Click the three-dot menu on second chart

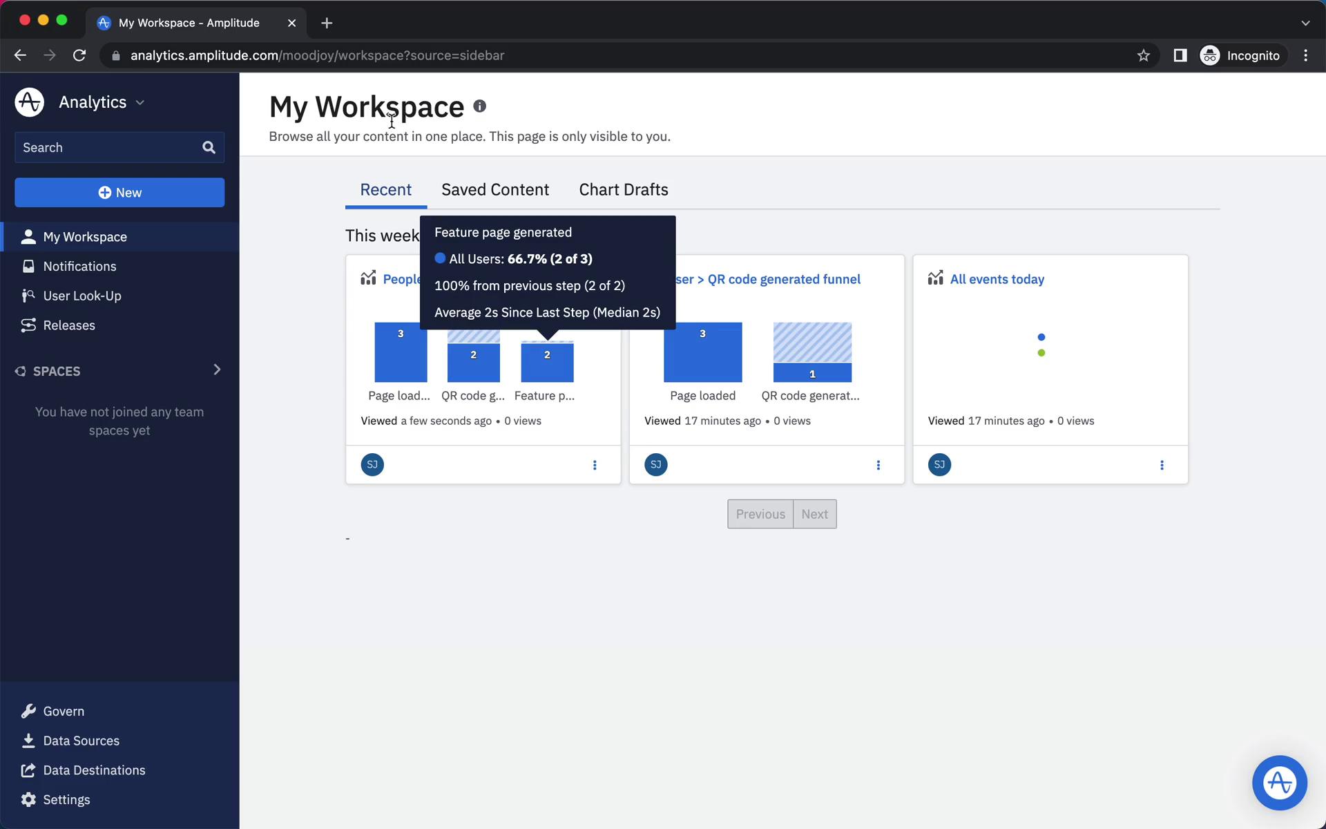[x=878, y=465]
